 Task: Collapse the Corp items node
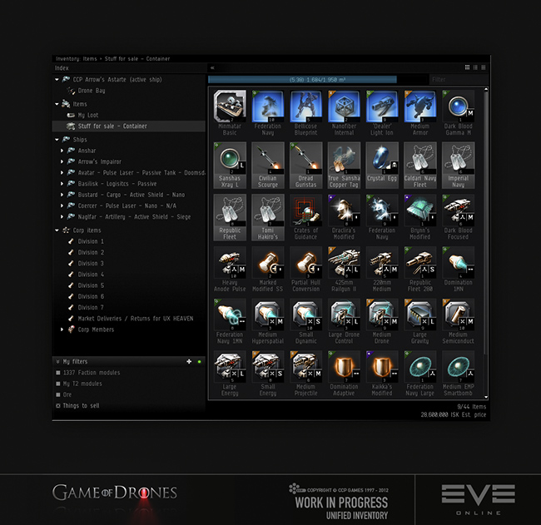pyautogui.click(x=57, y=230)
